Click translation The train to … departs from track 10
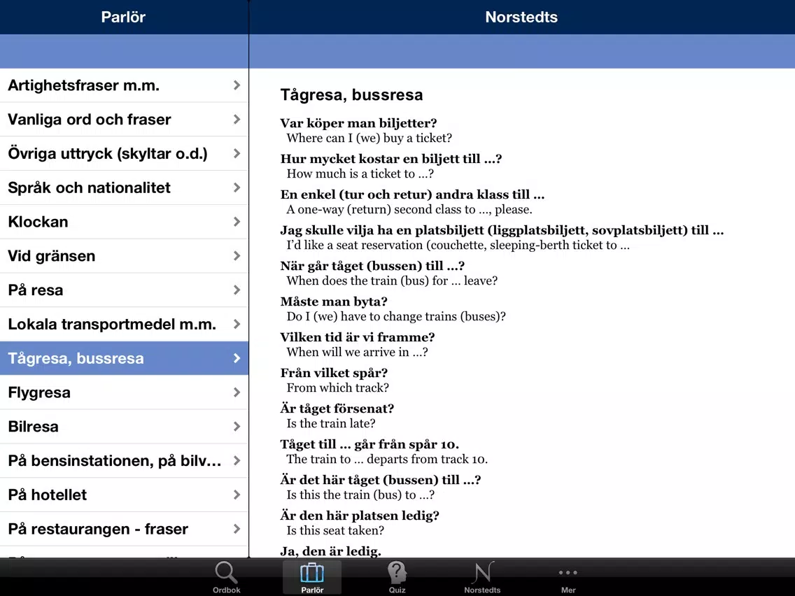 (x=387, y=459)
